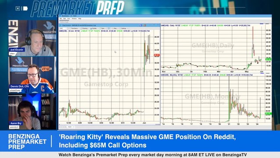Viewport: 280px width, 158px height.
Task: Click 'V=25,083,744' in 30 min chart header
Action: (144, 31)
